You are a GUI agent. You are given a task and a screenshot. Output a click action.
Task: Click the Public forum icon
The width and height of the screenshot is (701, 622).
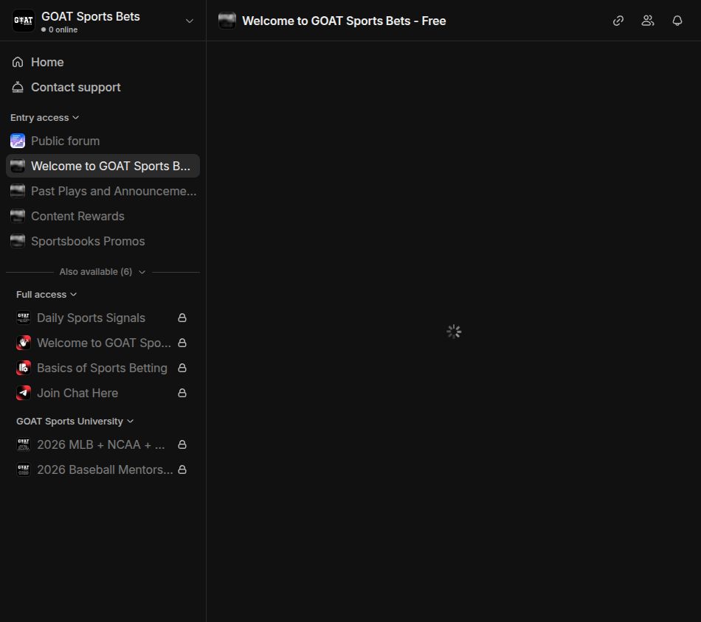click(18, 141)
